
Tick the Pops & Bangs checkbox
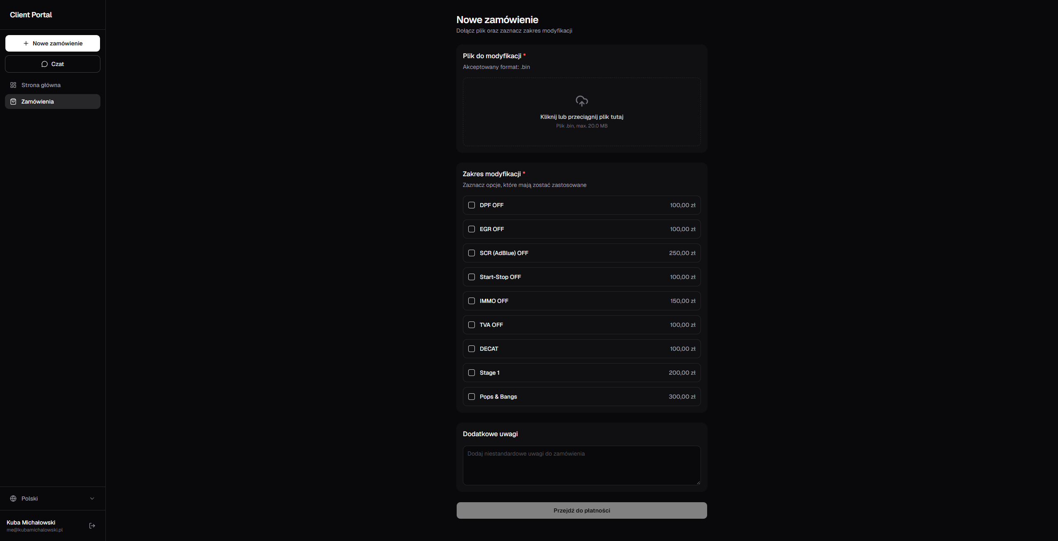coord(472,397)
